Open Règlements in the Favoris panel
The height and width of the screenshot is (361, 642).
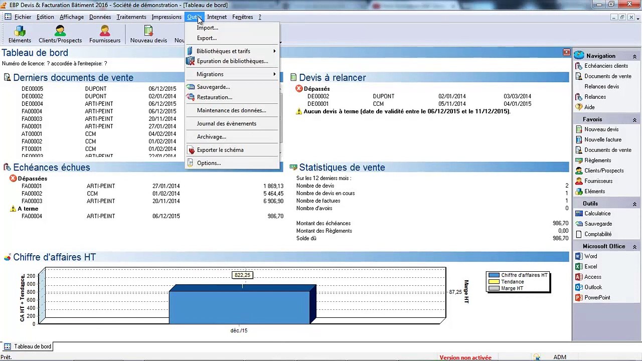[593, 160]
